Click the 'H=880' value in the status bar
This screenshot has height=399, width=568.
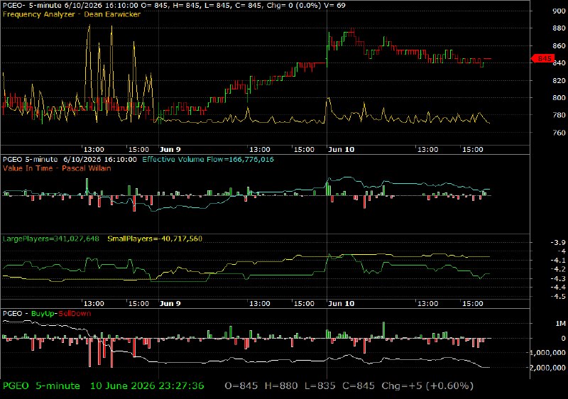pyautogui.click(x=281, y=386)
